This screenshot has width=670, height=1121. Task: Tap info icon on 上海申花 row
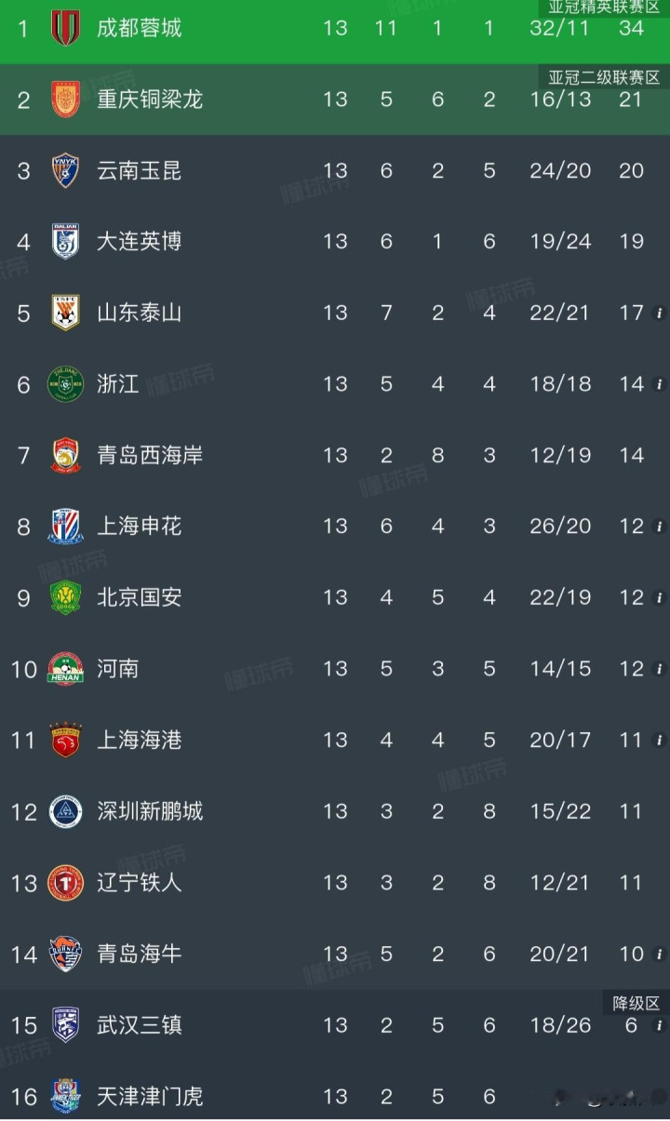click(x=659, y=527)
